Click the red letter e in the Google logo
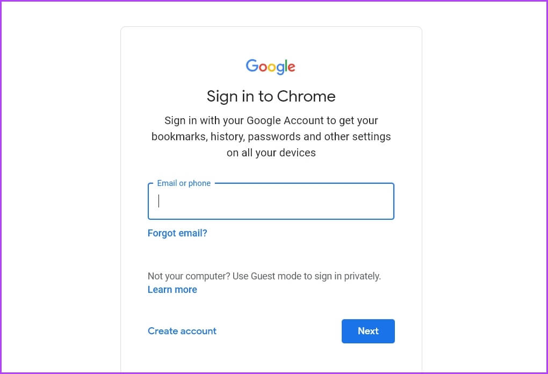 tap(291, 68)
